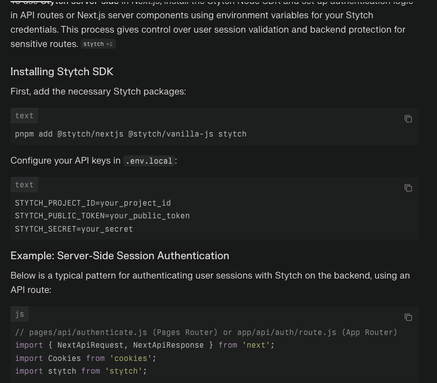Click the STYTCH_PUBLIC_TOKEN line

click(x=102, y=216)
